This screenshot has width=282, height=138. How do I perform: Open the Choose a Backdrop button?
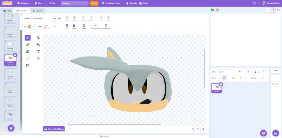coord(275,133)
